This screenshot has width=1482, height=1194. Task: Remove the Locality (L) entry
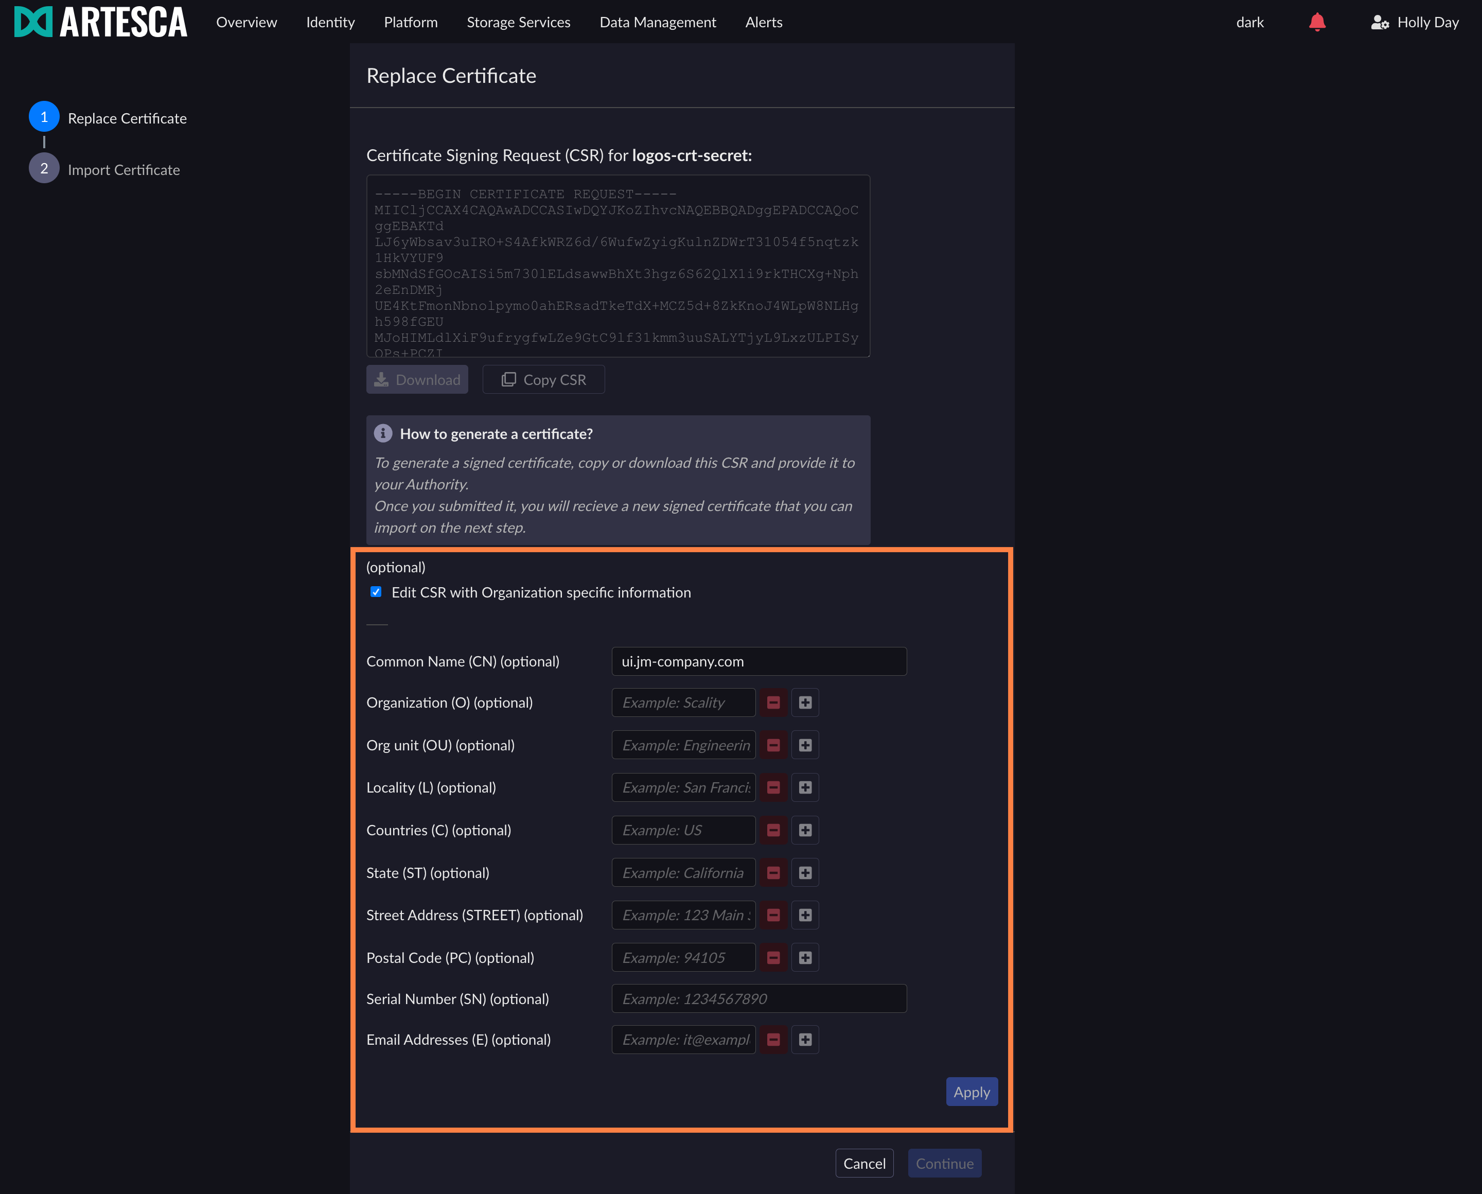tap(773, 787)
